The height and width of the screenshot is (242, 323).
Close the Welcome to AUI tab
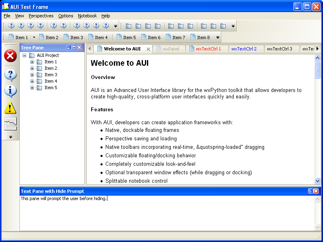click(x=148, y=49)
